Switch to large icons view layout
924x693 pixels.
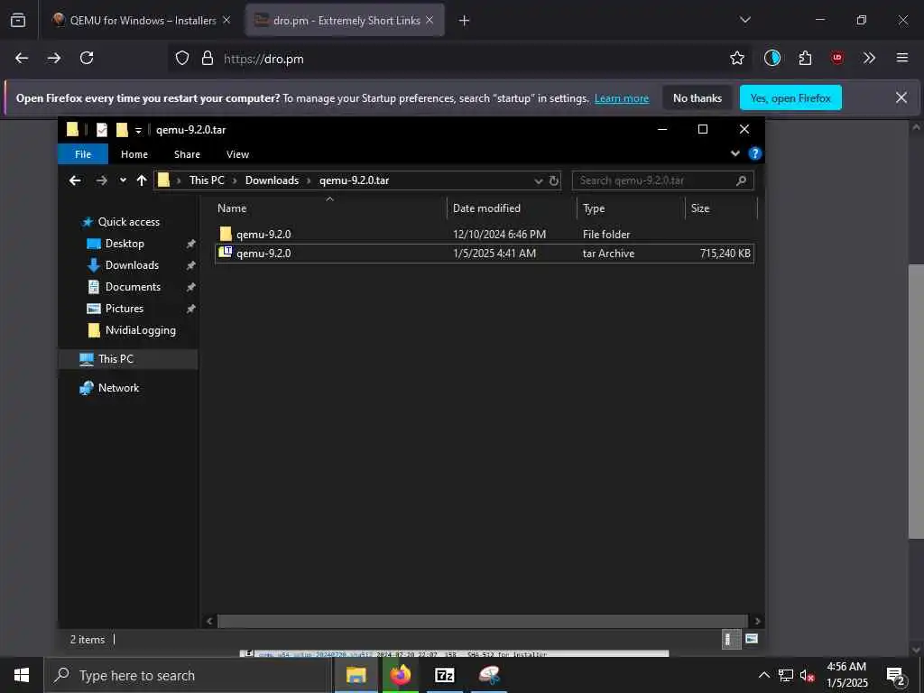[x=752, y=639]
